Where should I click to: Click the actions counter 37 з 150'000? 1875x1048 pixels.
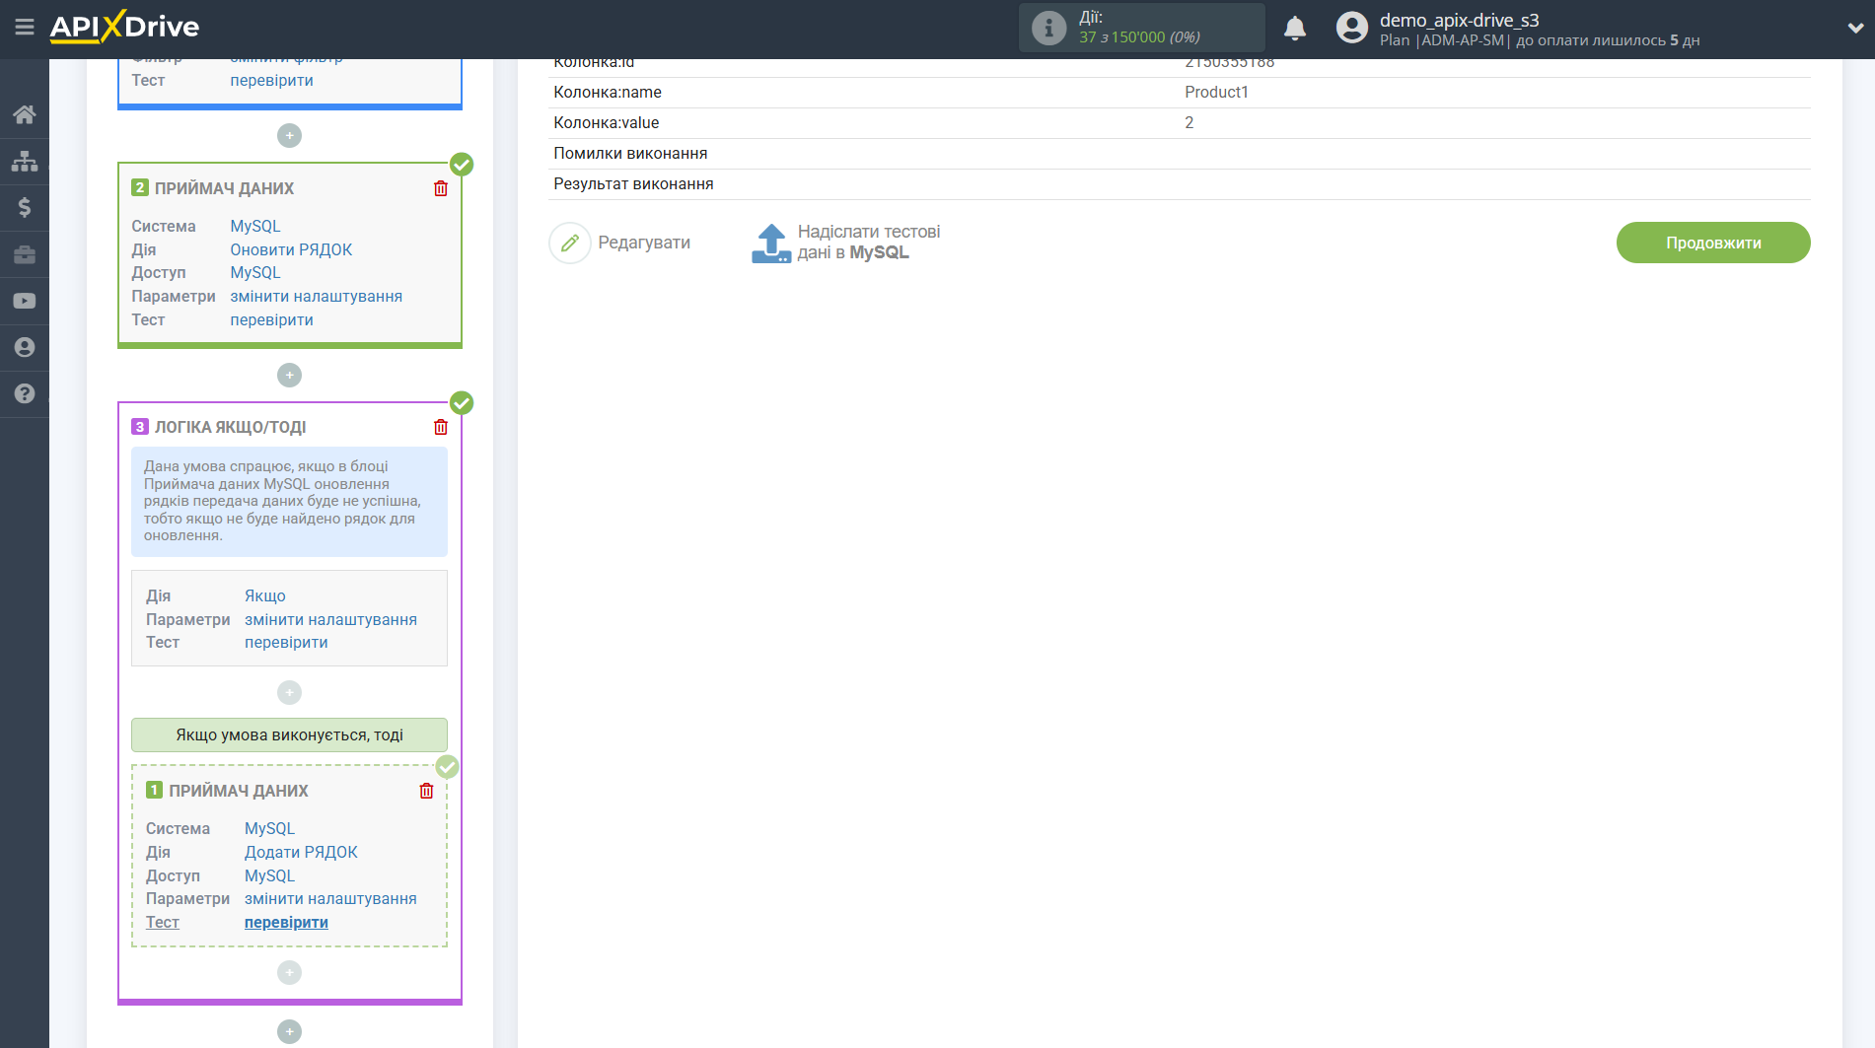click(x=1139, y=37)
